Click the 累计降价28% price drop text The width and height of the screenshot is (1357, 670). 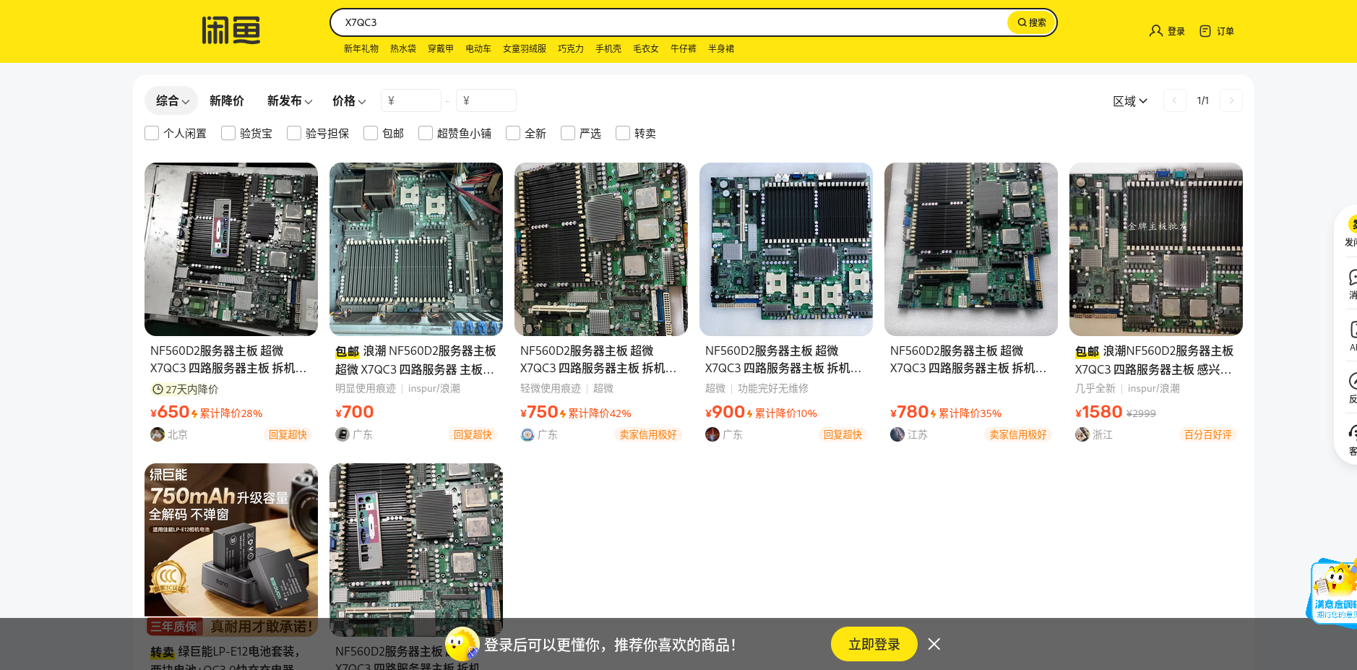(231, 413)
